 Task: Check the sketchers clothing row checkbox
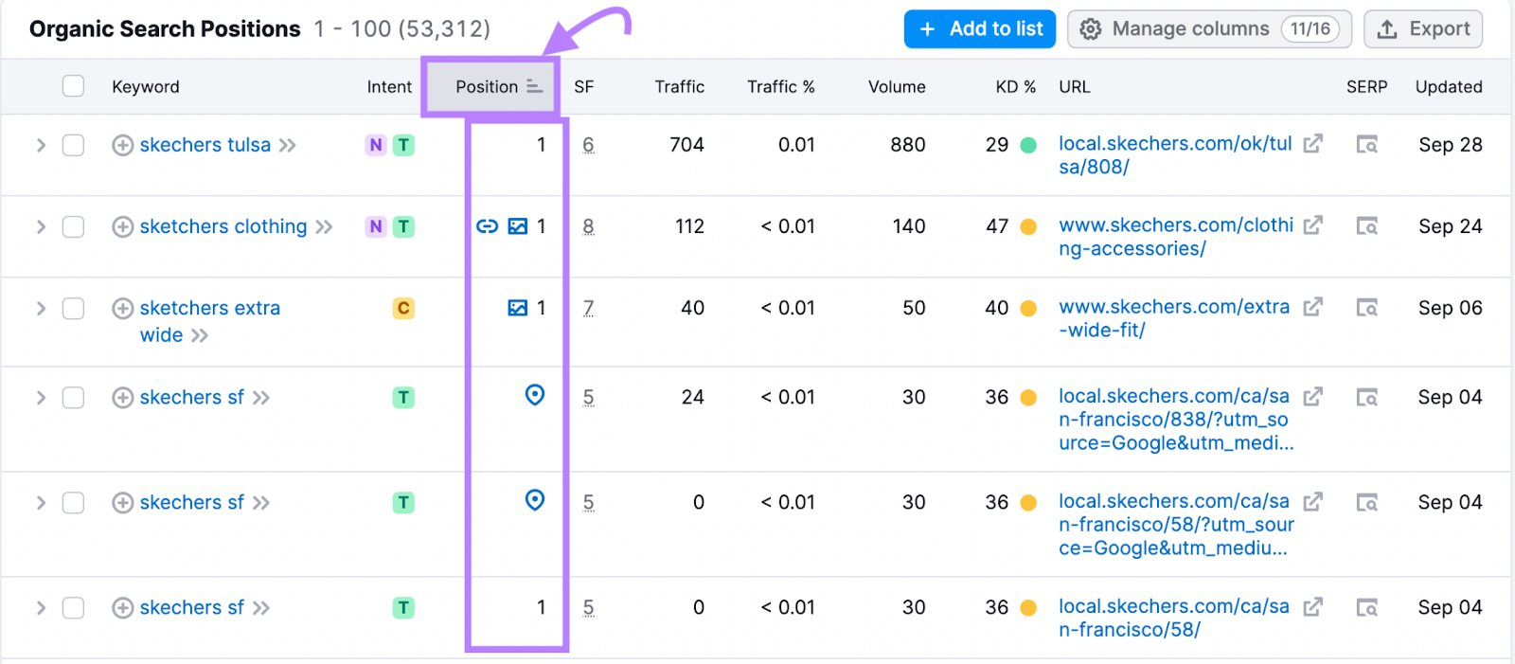pos(73,226)
